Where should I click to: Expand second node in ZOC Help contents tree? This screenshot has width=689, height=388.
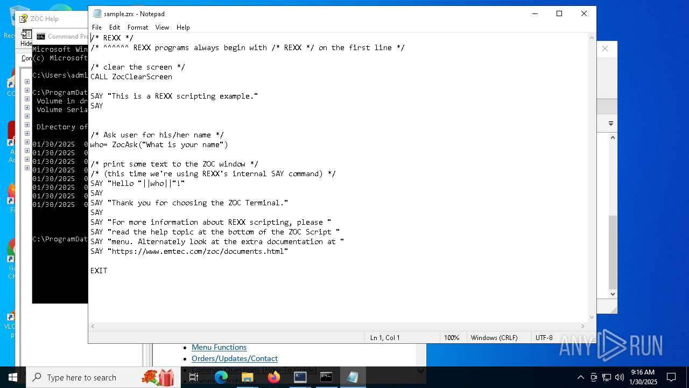(27, 91)
